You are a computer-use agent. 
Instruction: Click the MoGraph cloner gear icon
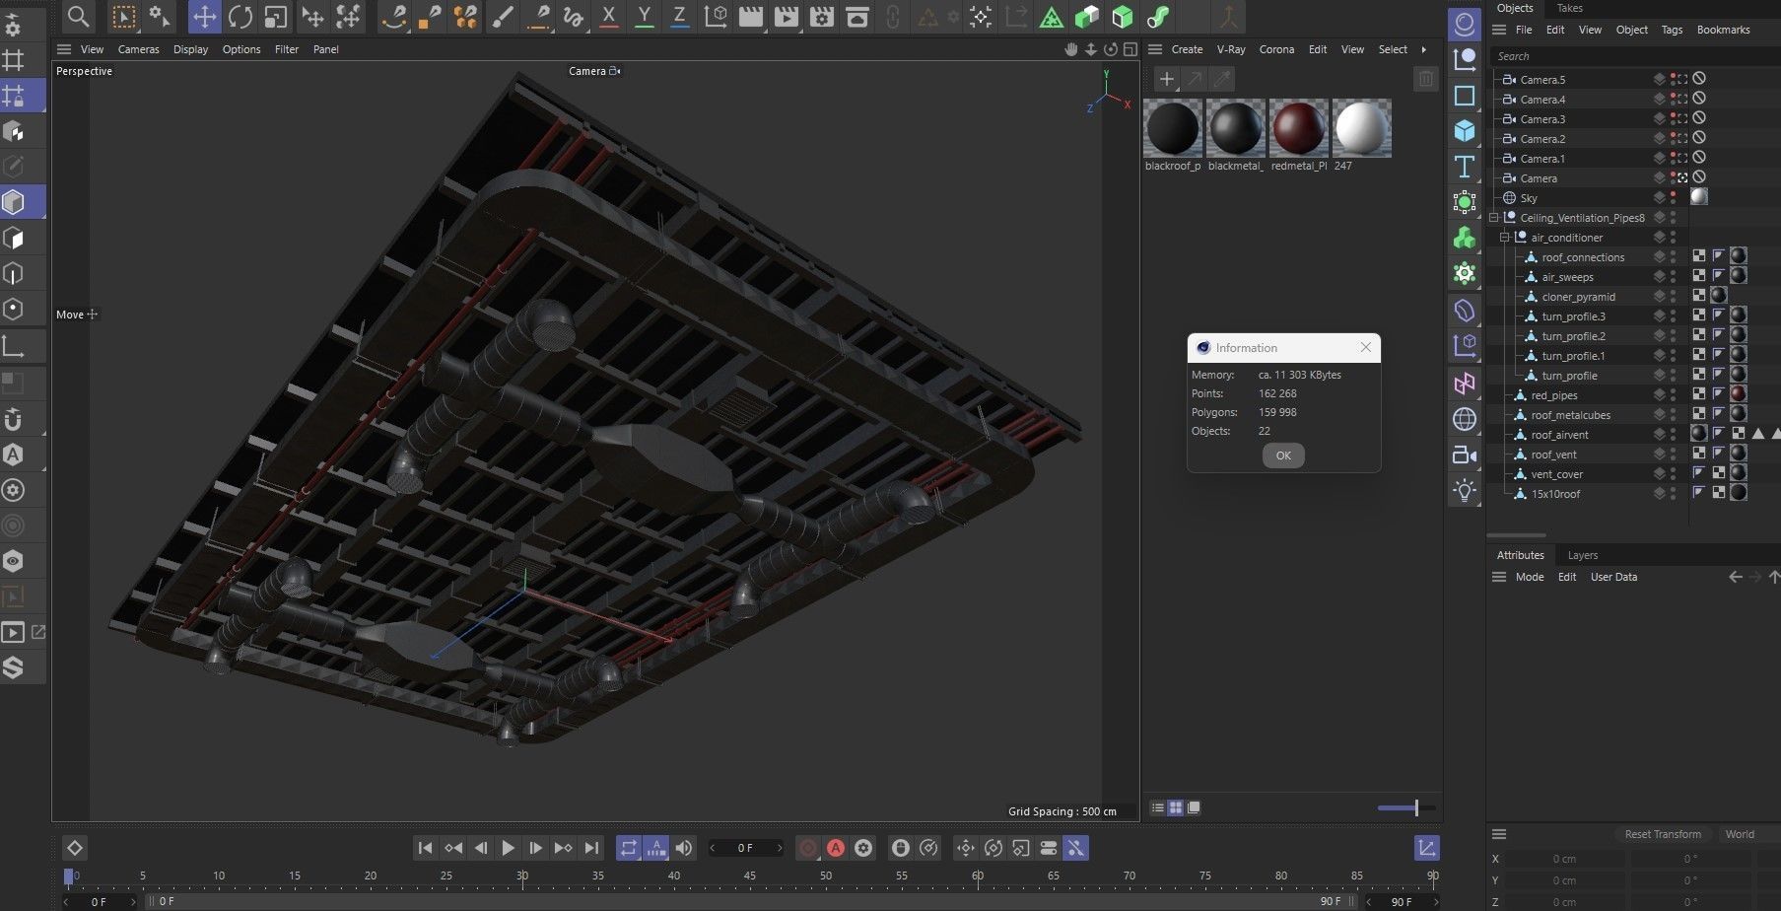[1465, 273]
